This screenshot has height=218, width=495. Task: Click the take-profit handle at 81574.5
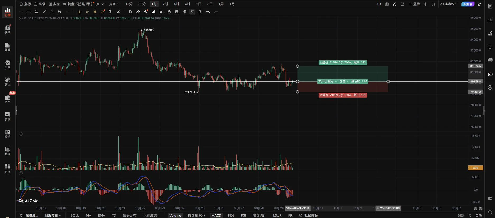coord(297,66)
